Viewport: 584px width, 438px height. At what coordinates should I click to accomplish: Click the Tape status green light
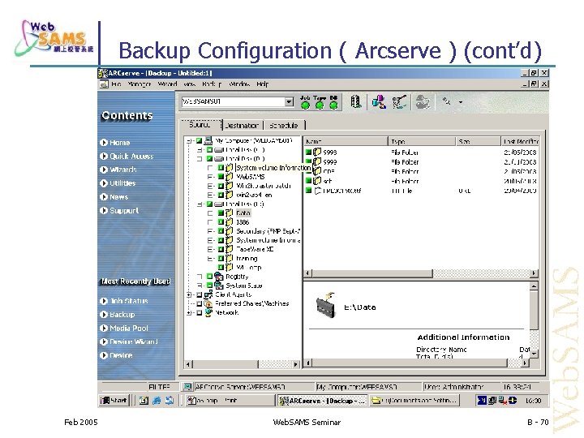pyautogui.click(x=320, y=105)
